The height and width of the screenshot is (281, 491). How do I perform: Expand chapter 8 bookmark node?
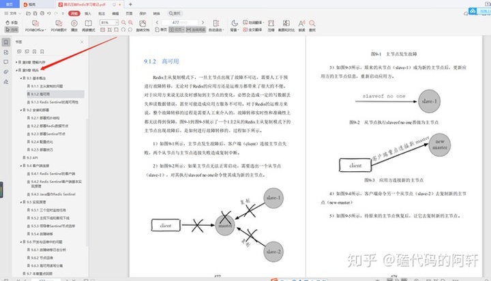pos(16,62)
